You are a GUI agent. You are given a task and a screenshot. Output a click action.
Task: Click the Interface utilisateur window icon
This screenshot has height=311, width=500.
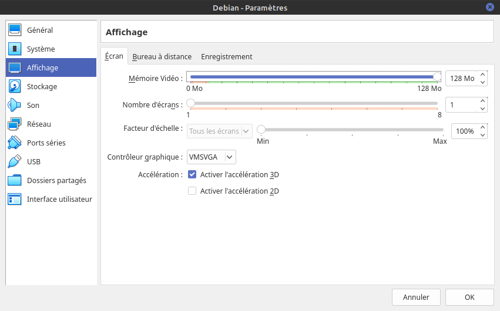click(15, 199)
